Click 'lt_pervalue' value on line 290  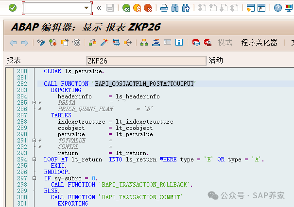point(134,134)
